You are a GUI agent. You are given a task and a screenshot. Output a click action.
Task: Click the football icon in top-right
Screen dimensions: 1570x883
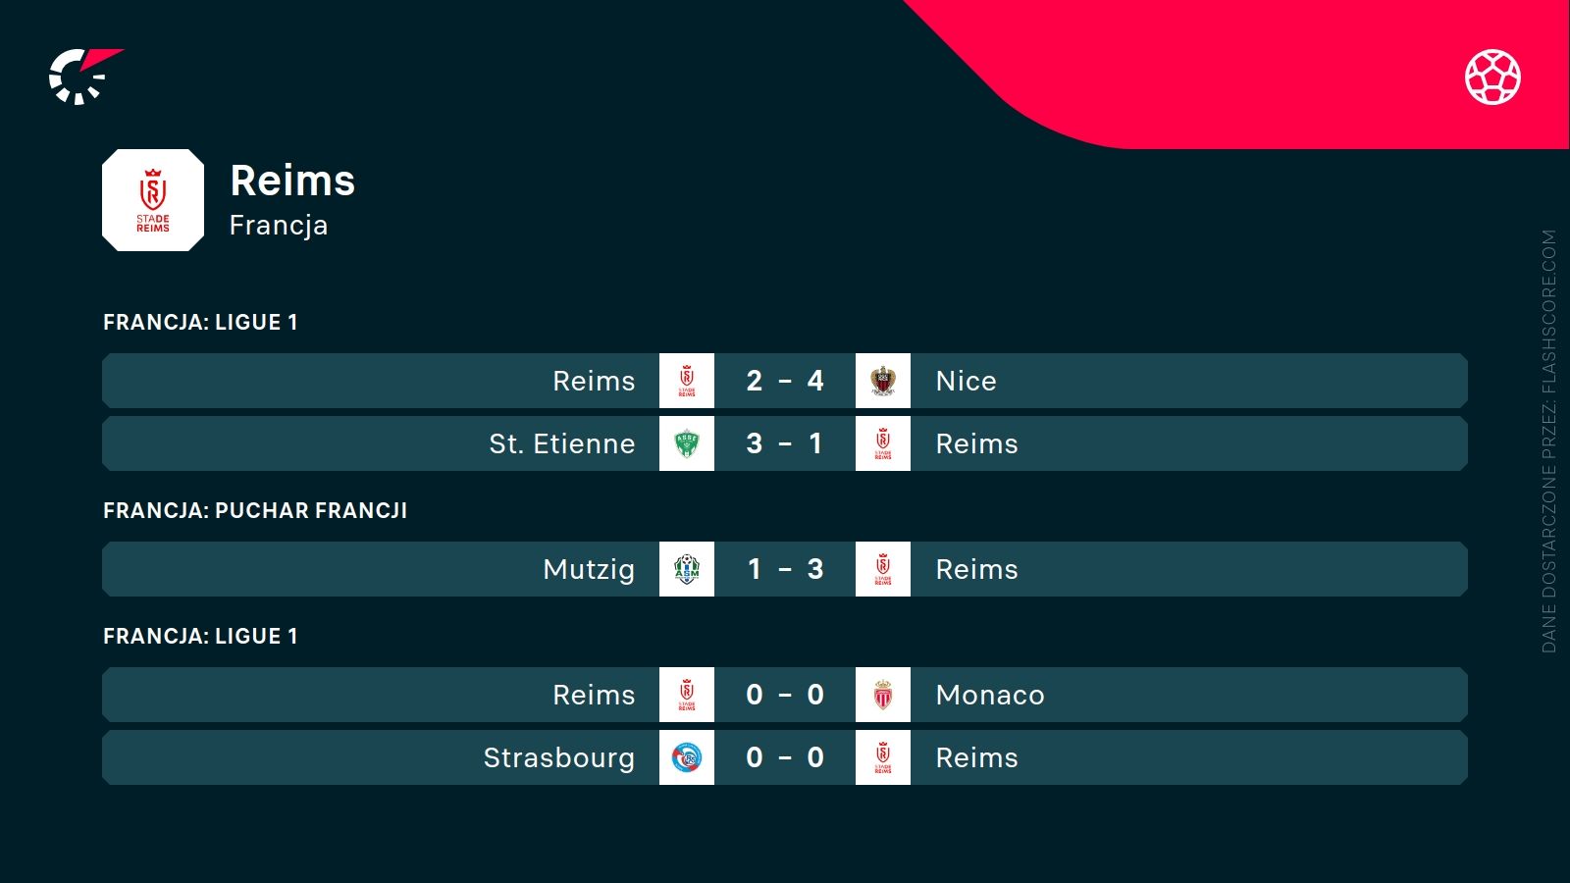click(x=1492, y=77)
